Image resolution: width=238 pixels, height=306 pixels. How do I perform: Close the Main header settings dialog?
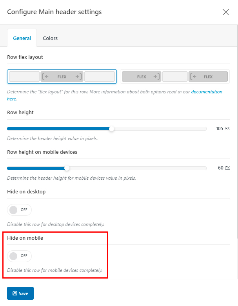point(226,12)
